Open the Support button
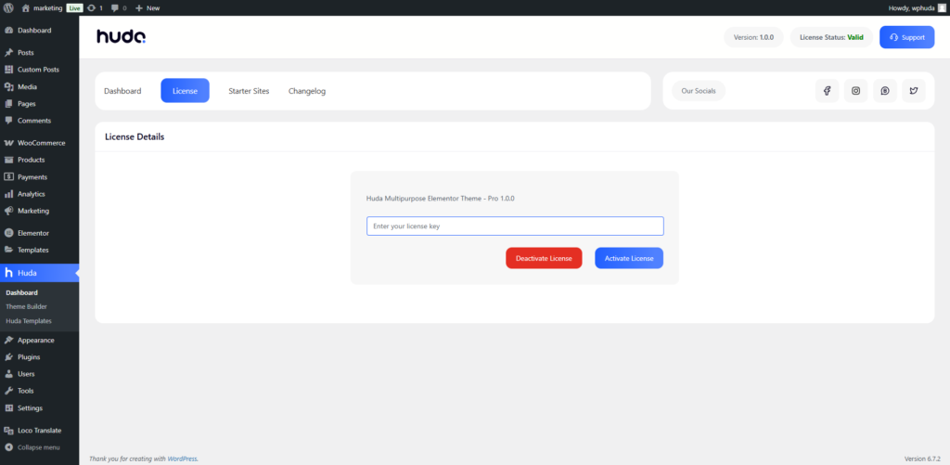The image size is (950, 465). pos(907,37)
